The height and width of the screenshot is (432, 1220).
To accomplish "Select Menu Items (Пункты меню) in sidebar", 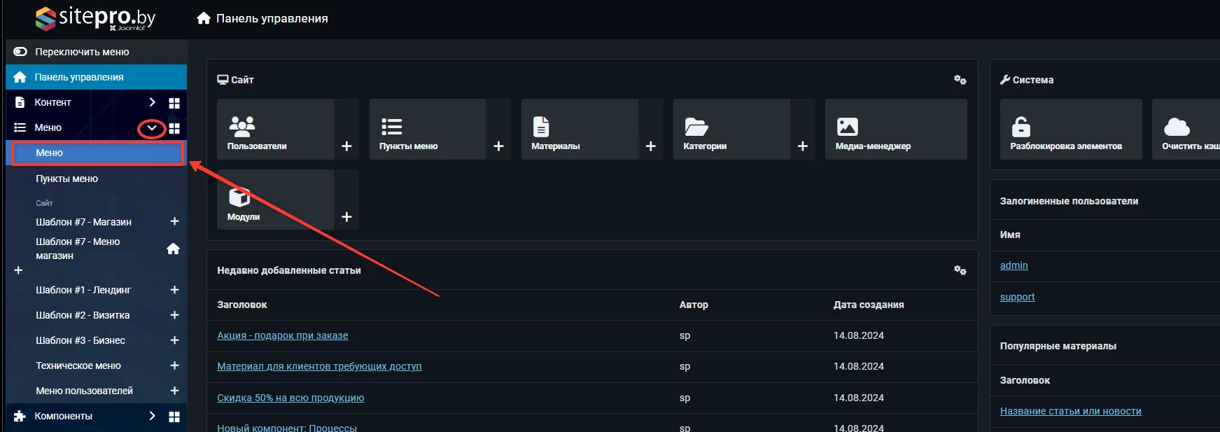I will (66, 179).
